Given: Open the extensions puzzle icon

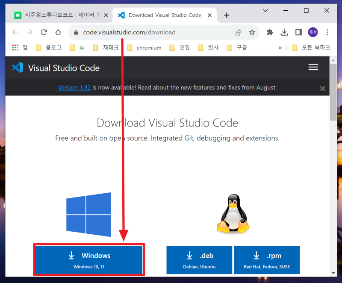Looking at the screenshot, I should [x=270, y=32].
